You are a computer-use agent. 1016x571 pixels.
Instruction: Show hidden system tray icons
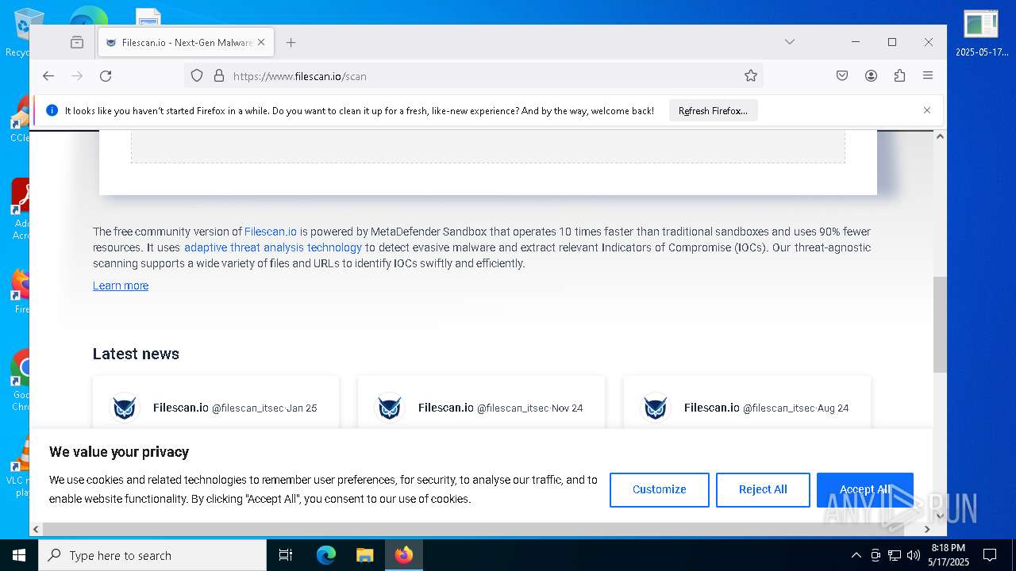(856, 555)
